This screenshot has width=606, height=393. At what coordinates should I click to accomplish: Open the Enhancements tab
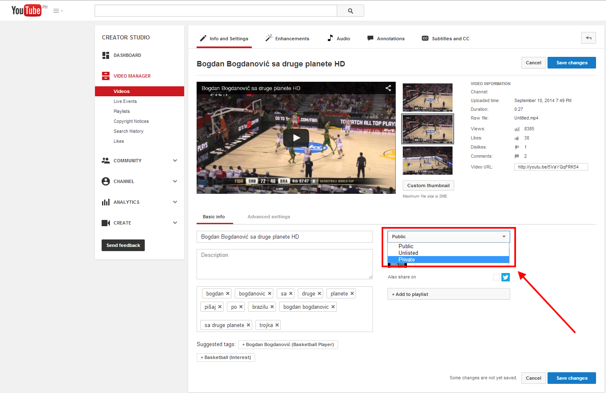(x=287, y=39)
